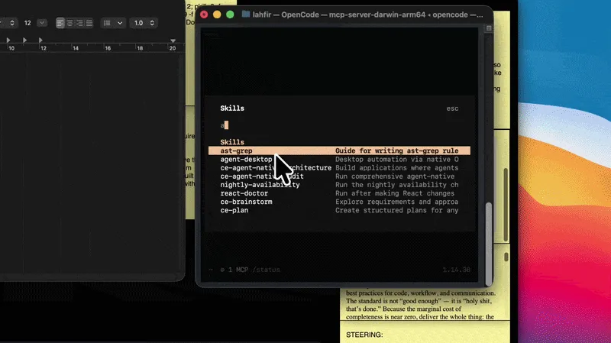611x343 pixels.
Task: Select the tab stop marker at ruler position 12
Action: point(40,40)
